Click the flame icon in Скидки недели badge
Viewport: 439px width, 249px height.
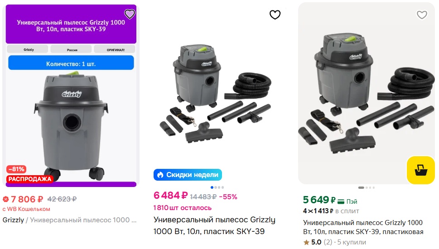(159, 175)
